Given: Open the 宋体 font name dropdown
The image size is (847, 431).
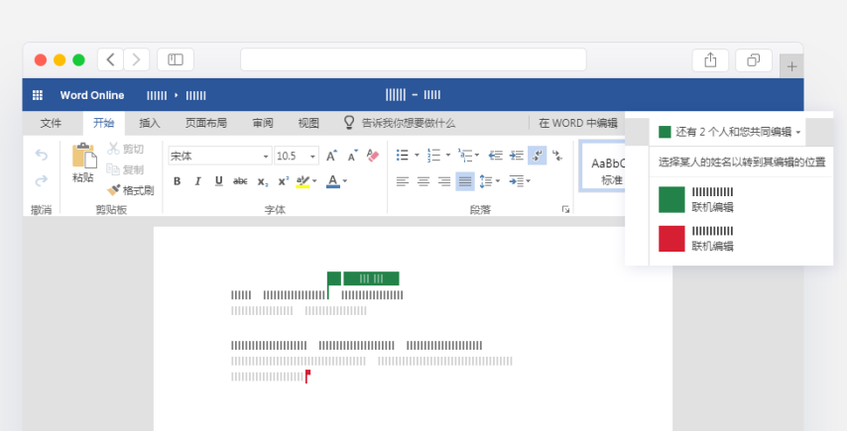Looking at the screenshot, I should coord(266,157).
